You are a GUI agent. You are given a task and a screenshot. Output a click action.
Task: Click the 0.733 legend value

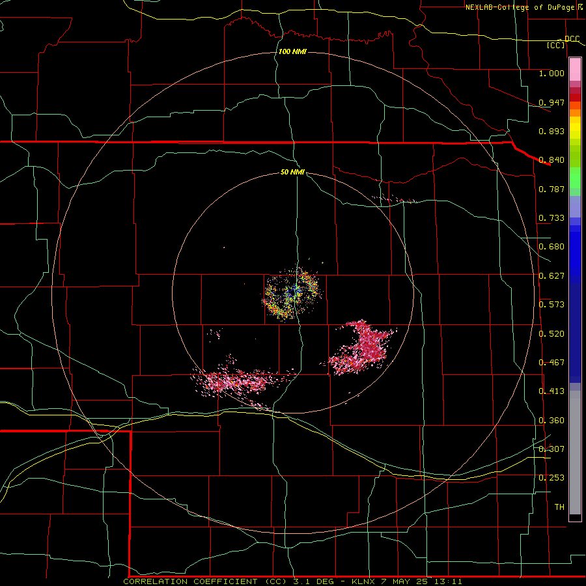click(551, 218)
